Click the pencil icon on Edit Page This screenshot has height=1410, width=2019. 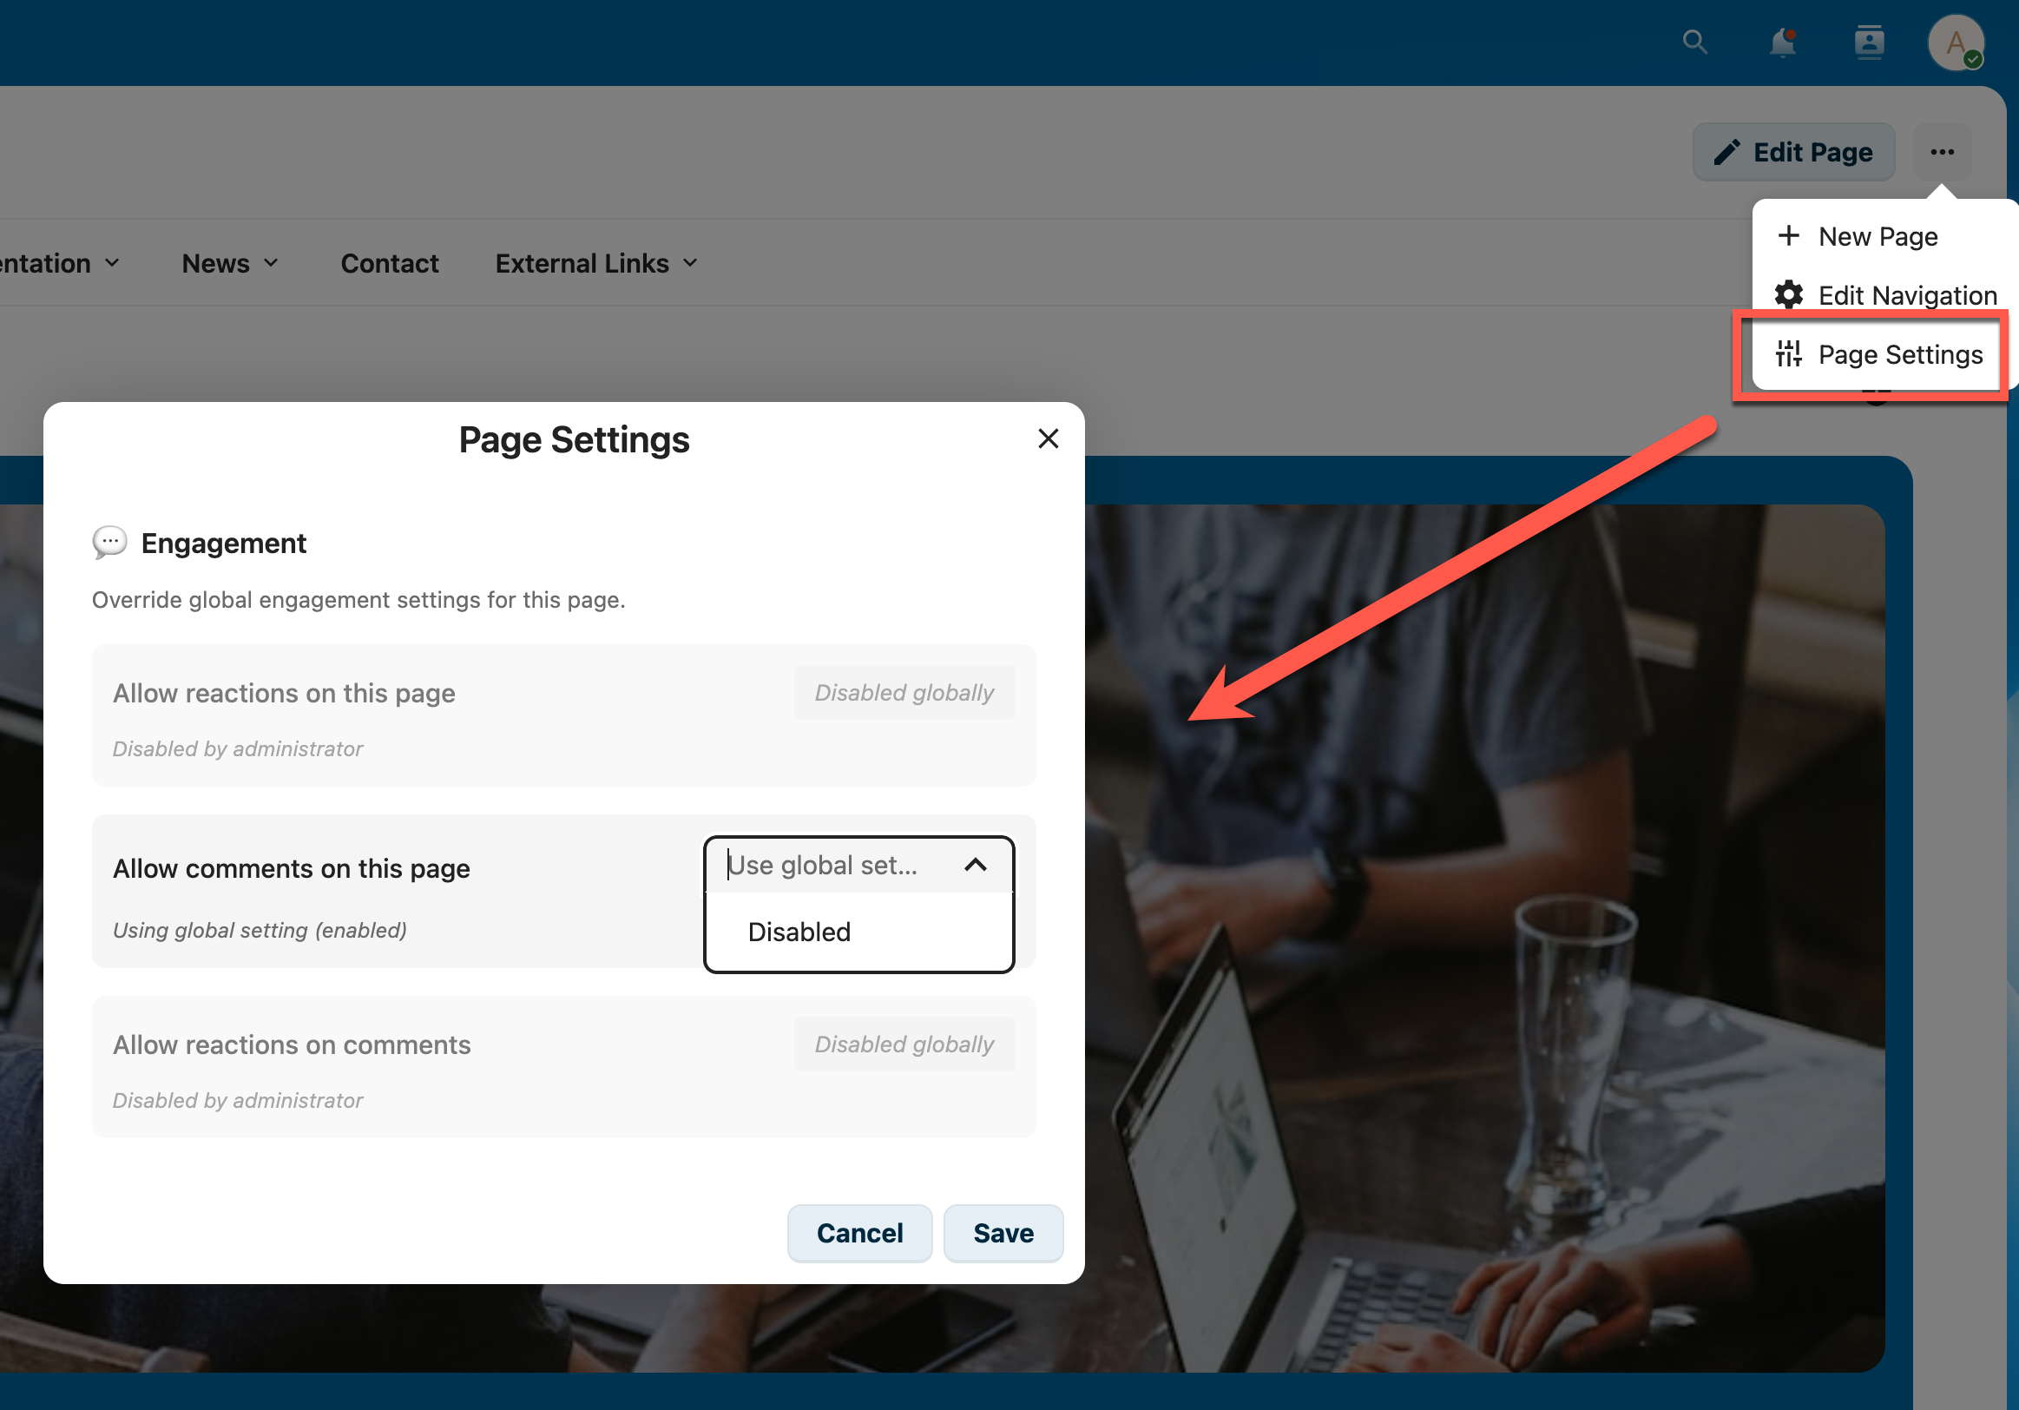coord(1726,152)
